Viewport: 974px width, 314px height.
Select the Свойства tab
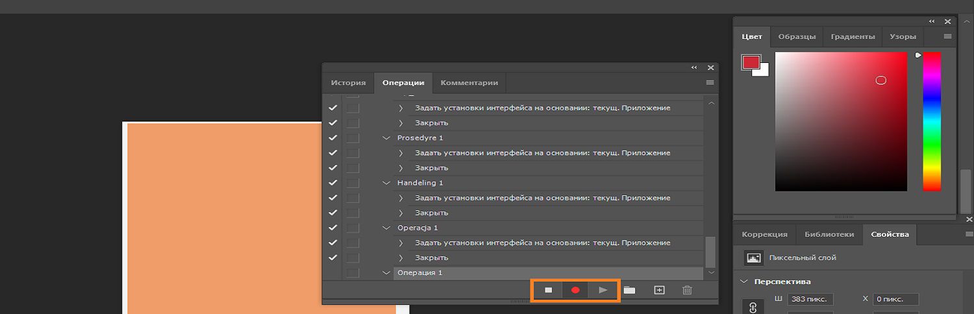(890, 235)
